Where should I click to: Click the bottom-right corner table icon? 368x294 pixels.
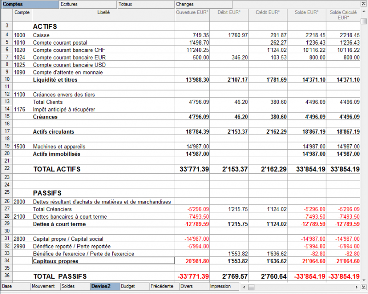coord(364,287)
